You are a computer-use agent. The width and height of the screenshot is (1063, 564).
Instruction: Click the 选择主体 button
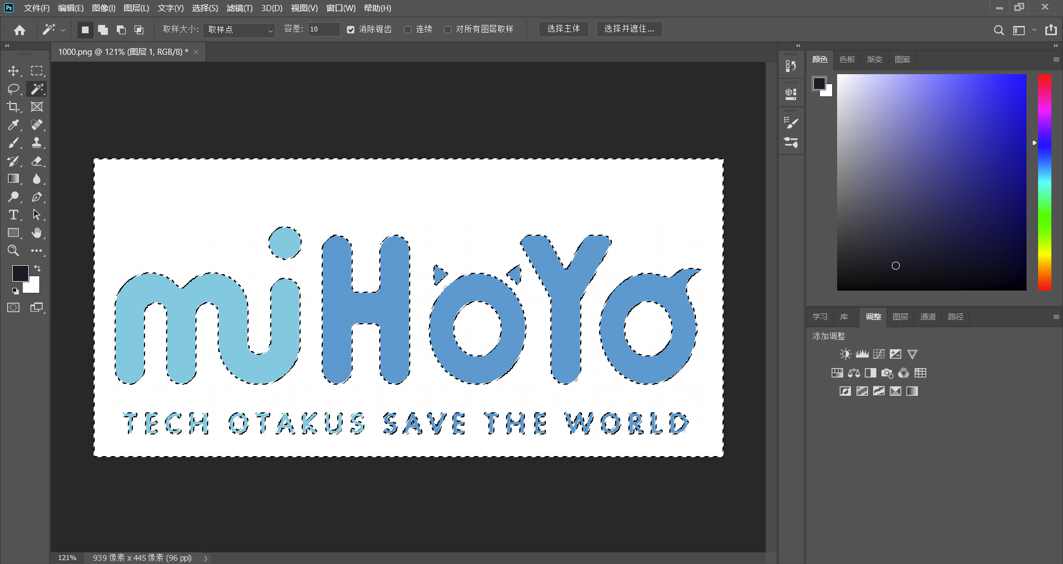(x=564, y=29)
